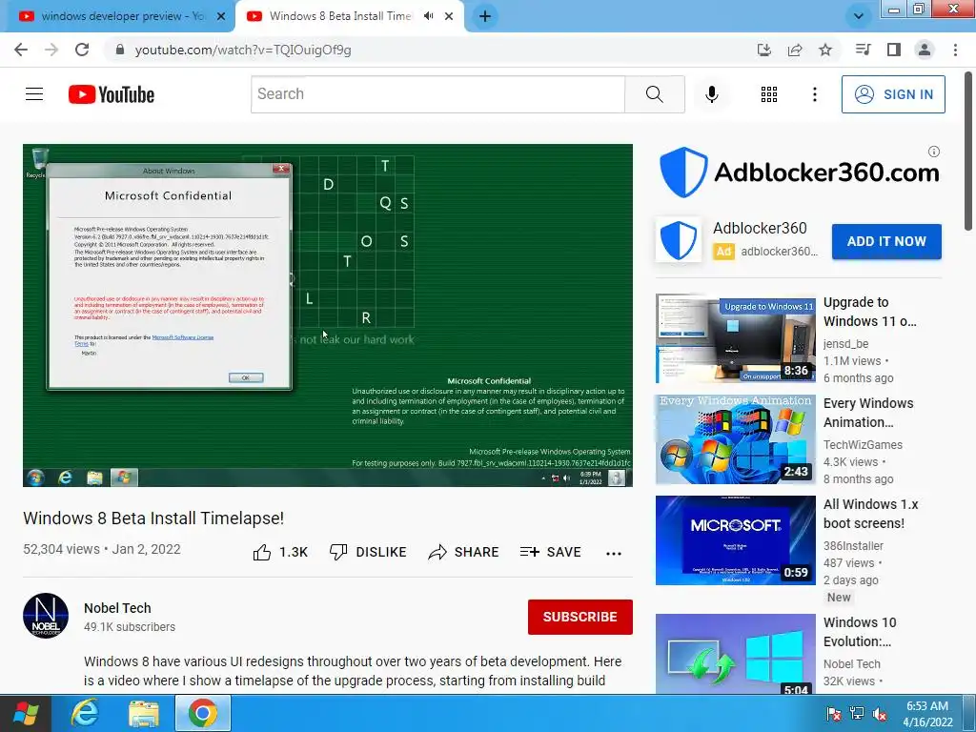The image size is (976, 732).
Task: Click jensd_be channel name
Action: pyautogui.click(x=845, y=343)
